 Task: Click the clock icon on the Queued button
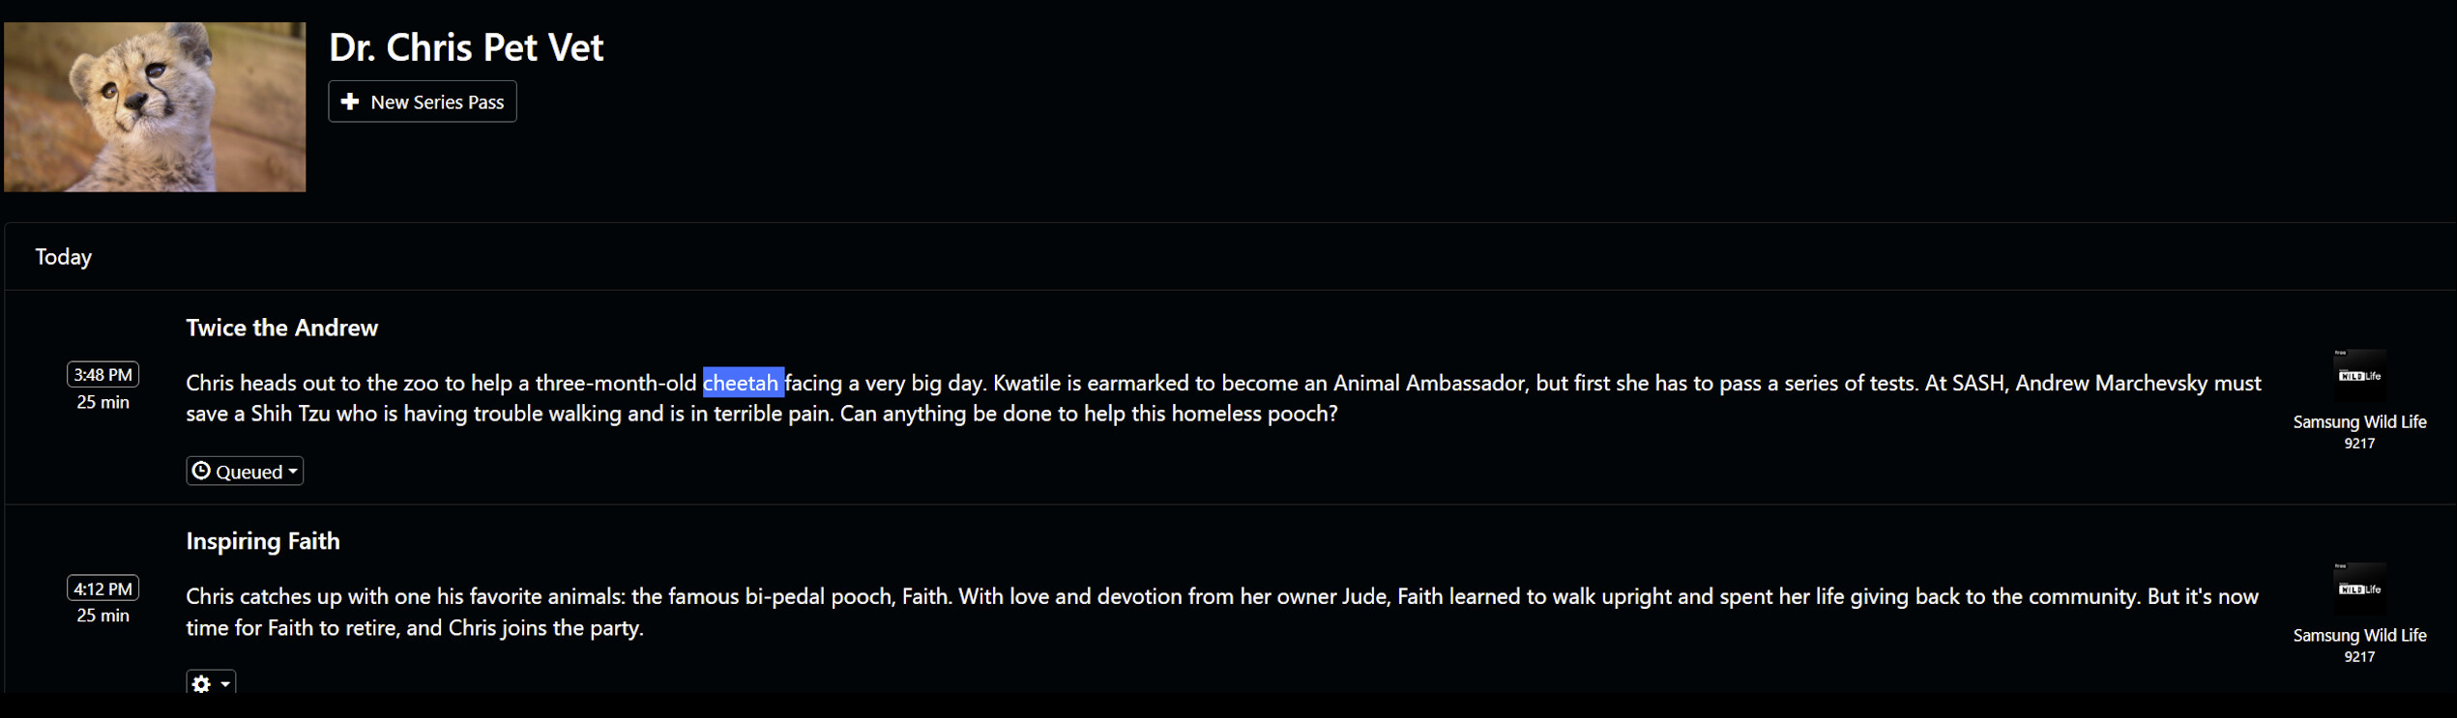point(201,471)
